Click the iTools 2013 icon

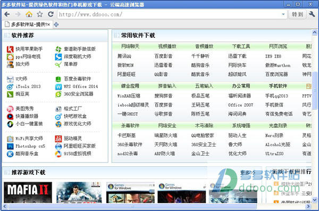click(10, 87)
